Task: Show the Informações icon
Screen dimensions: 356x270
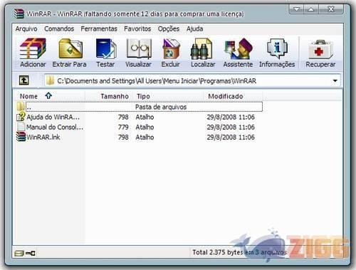Action: tap(277, 48)
